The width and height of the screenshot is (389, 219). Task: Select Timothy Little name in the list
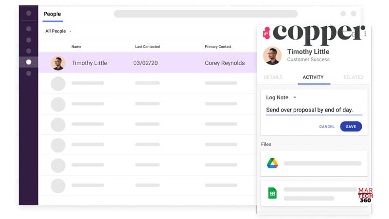click(x=89, y=63)
